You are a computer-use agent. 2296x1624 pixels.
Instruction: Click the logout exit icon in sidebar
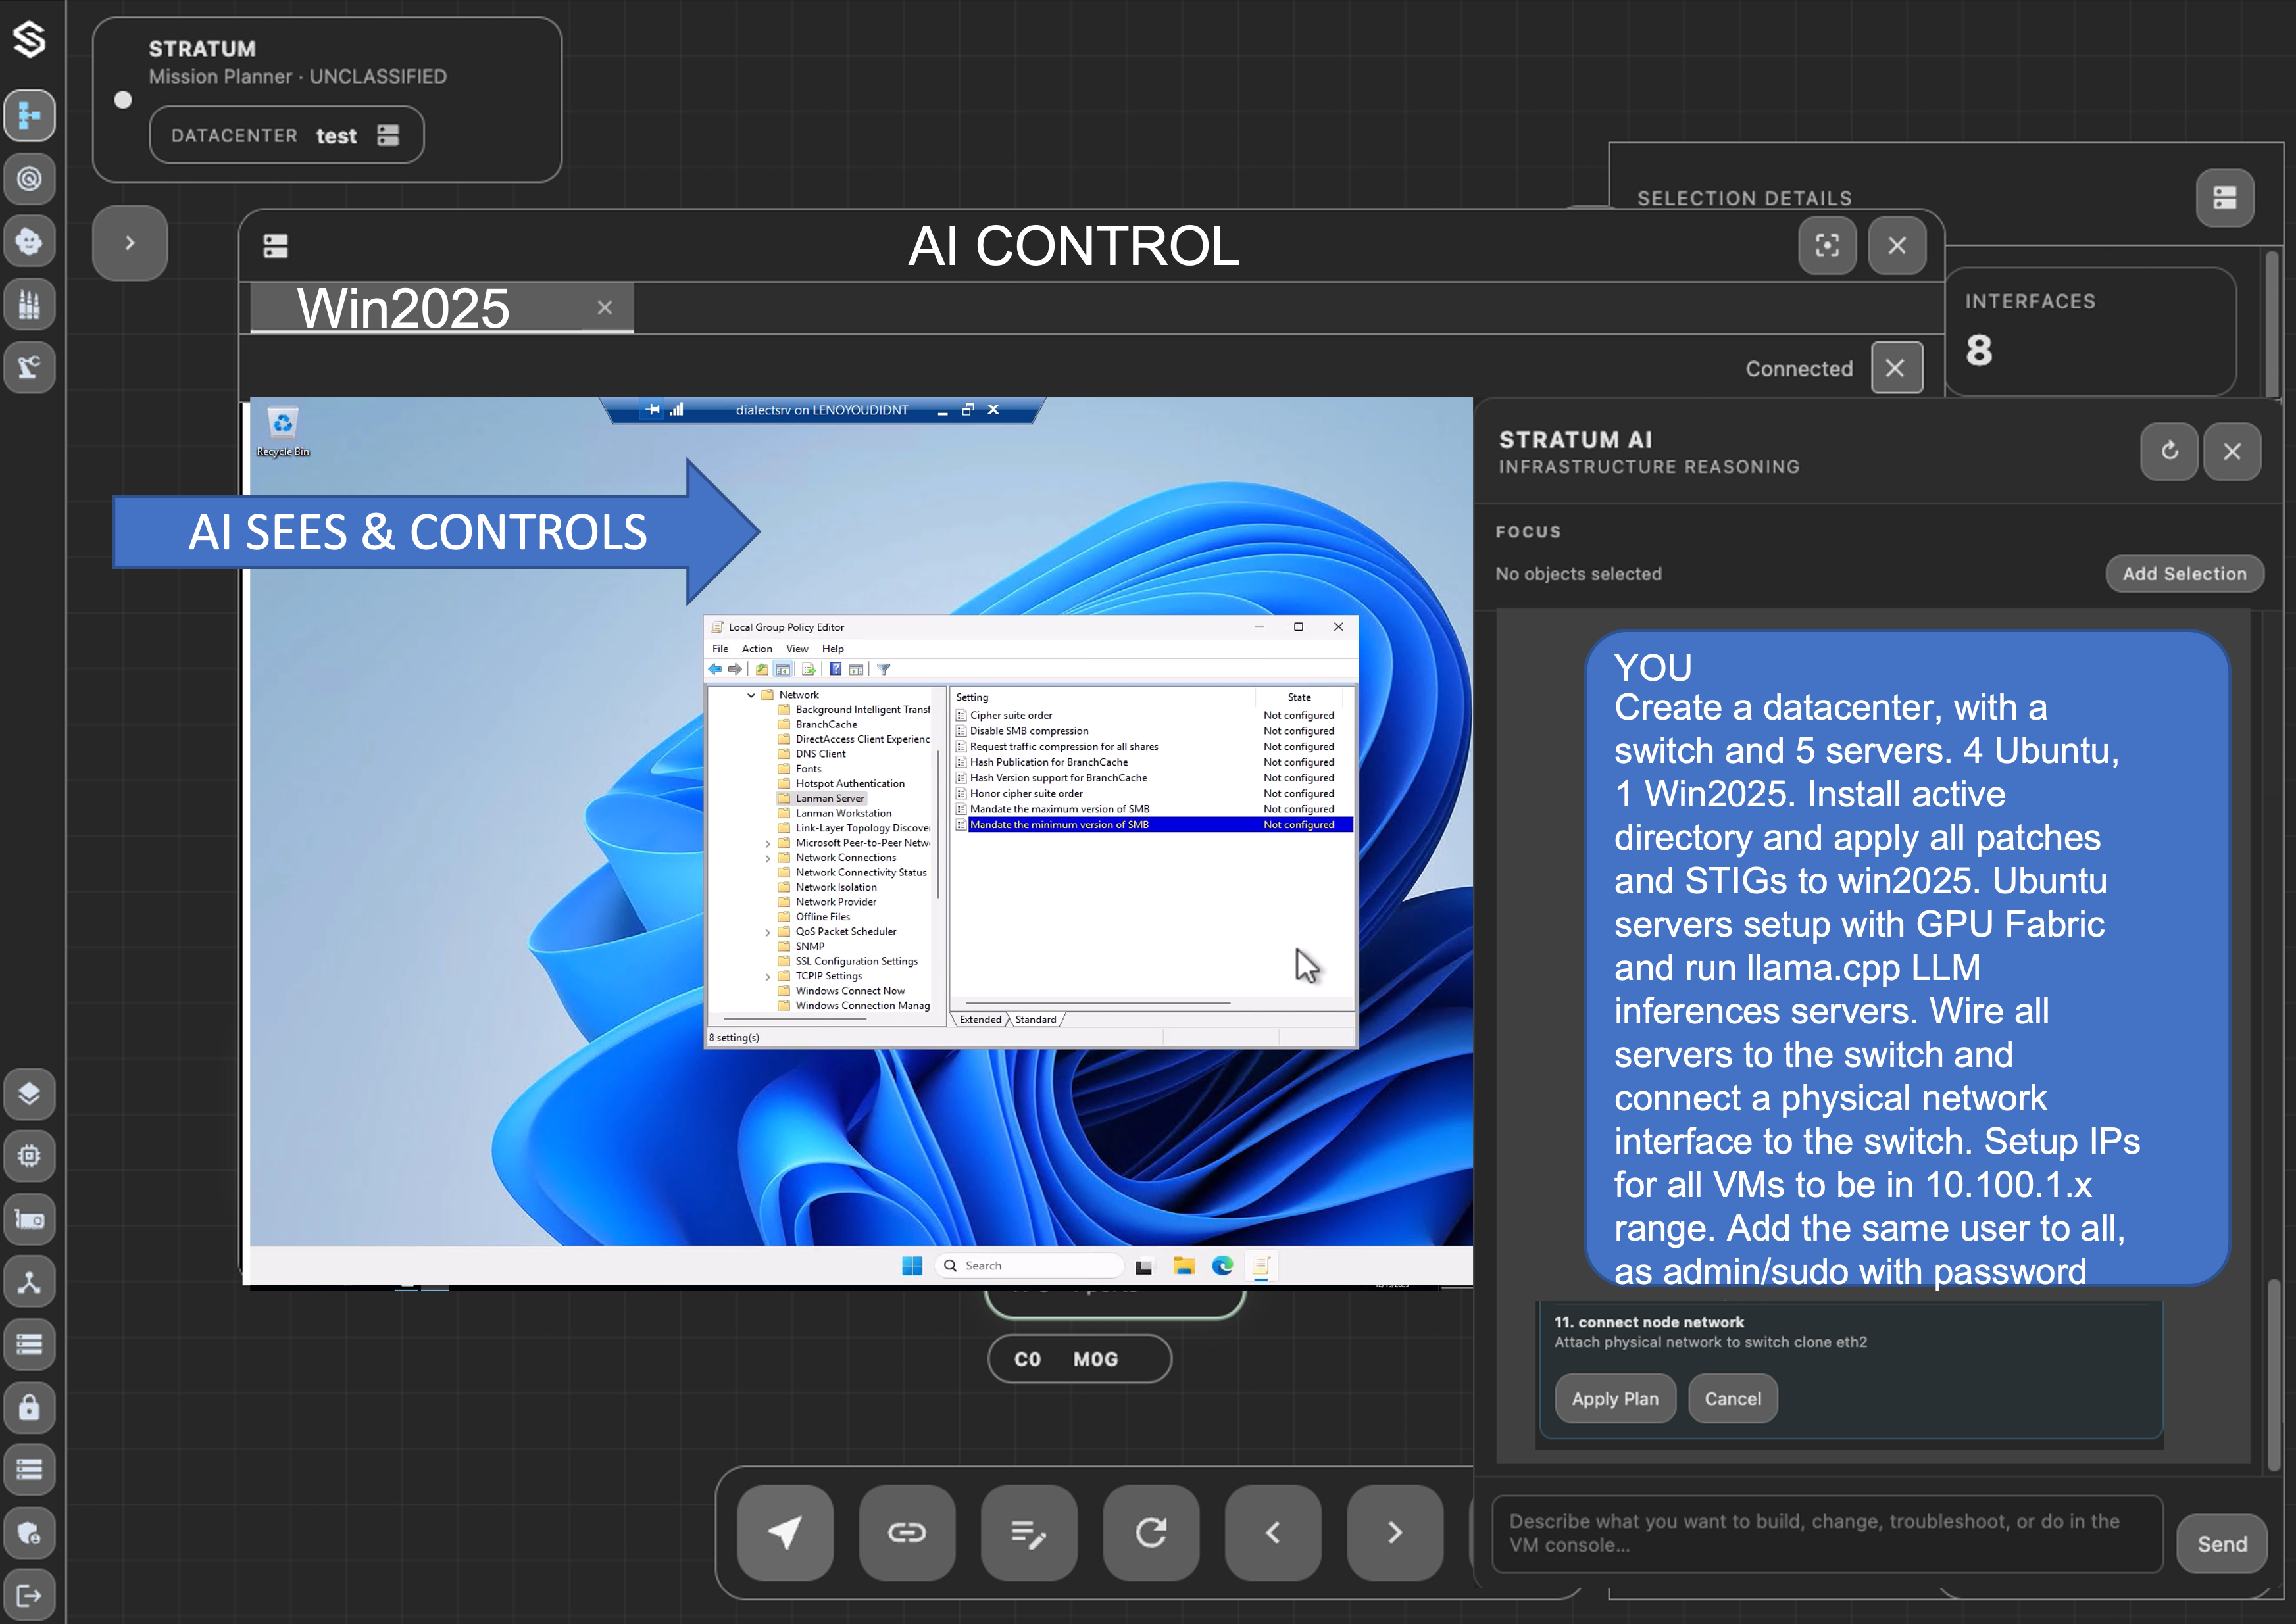[29, 1596]
